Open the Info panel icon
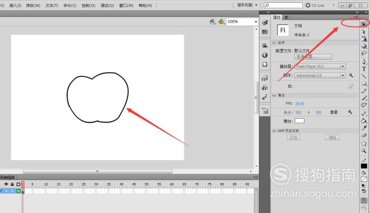 (x=265, y=55)
